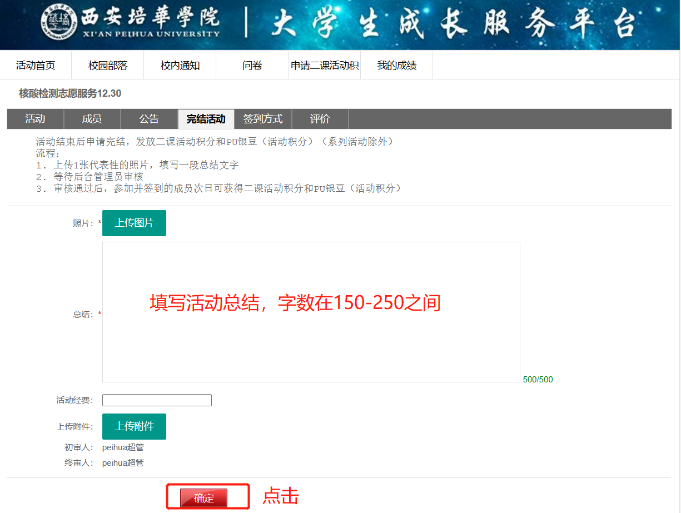
Task: Go to 校园部落 in the navigation bar
Action: pyautogui.click(x=108, y=66)
